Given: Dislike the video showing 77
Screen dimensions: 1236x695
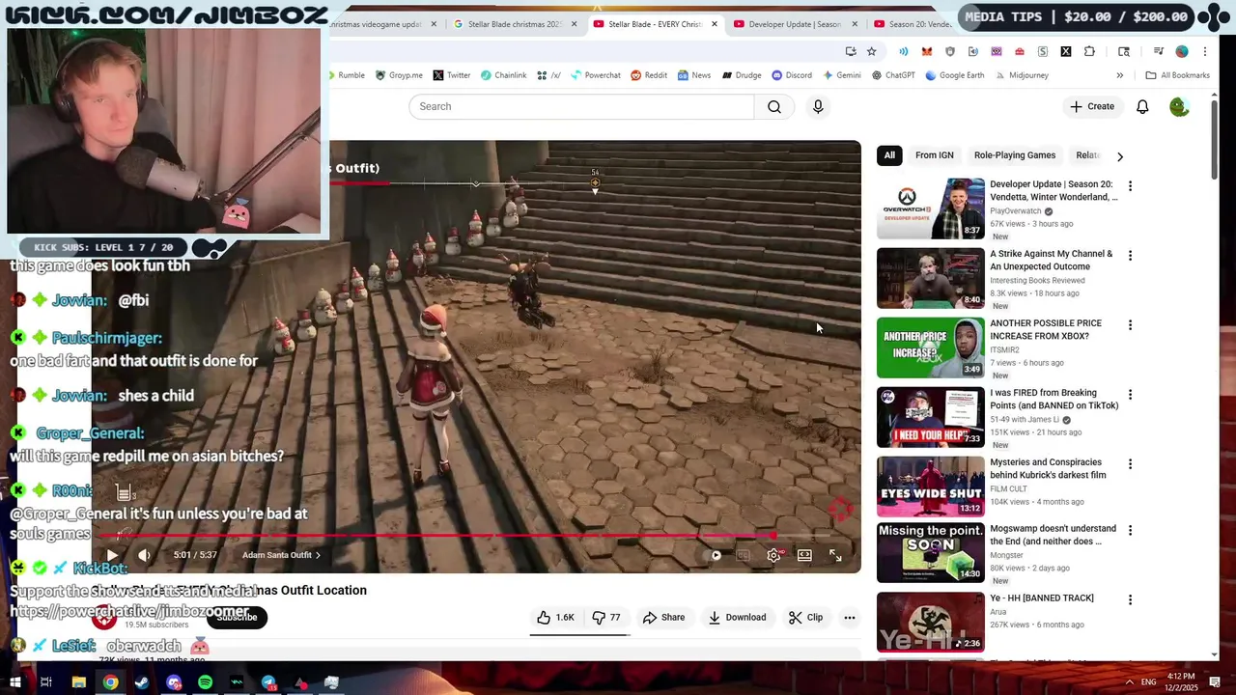Looking at the screenshot, I should [x=606, y=618].
